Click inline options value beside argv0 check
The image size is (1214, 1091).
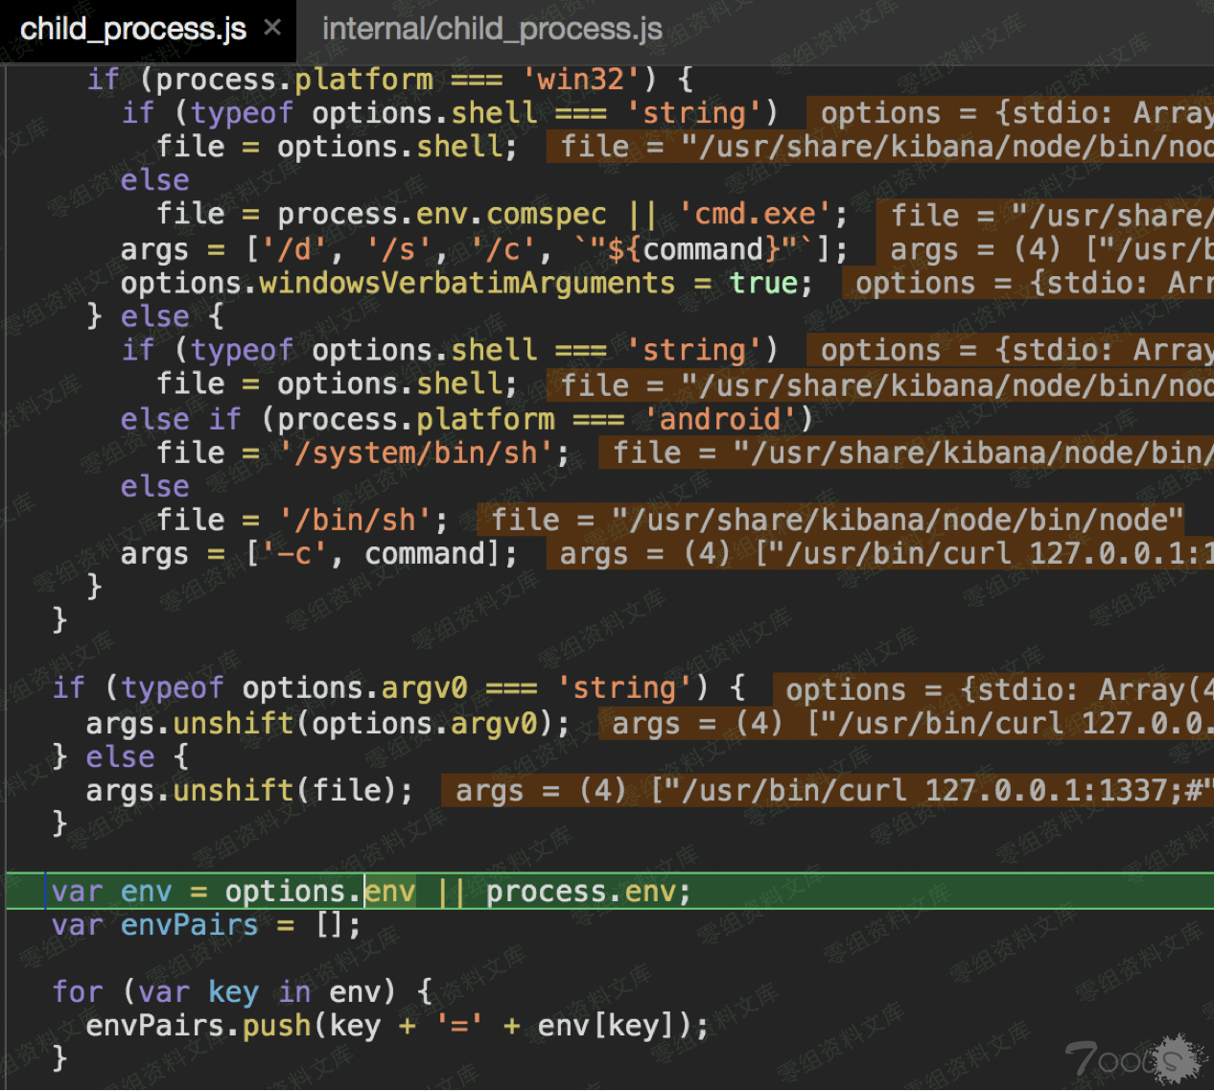pos(992,689)
